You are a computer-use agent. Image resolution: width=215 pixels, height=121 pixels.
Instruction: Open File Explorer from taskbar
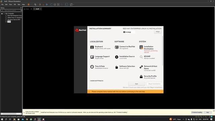point(14,119)
